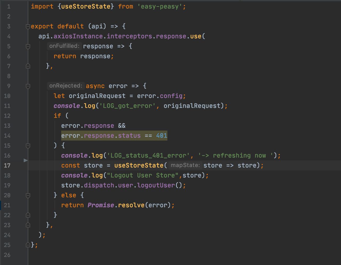The height and width of the screenshot is (265, 341).
Task: Click the highlighted 401 value
Action: coord(162,136)
